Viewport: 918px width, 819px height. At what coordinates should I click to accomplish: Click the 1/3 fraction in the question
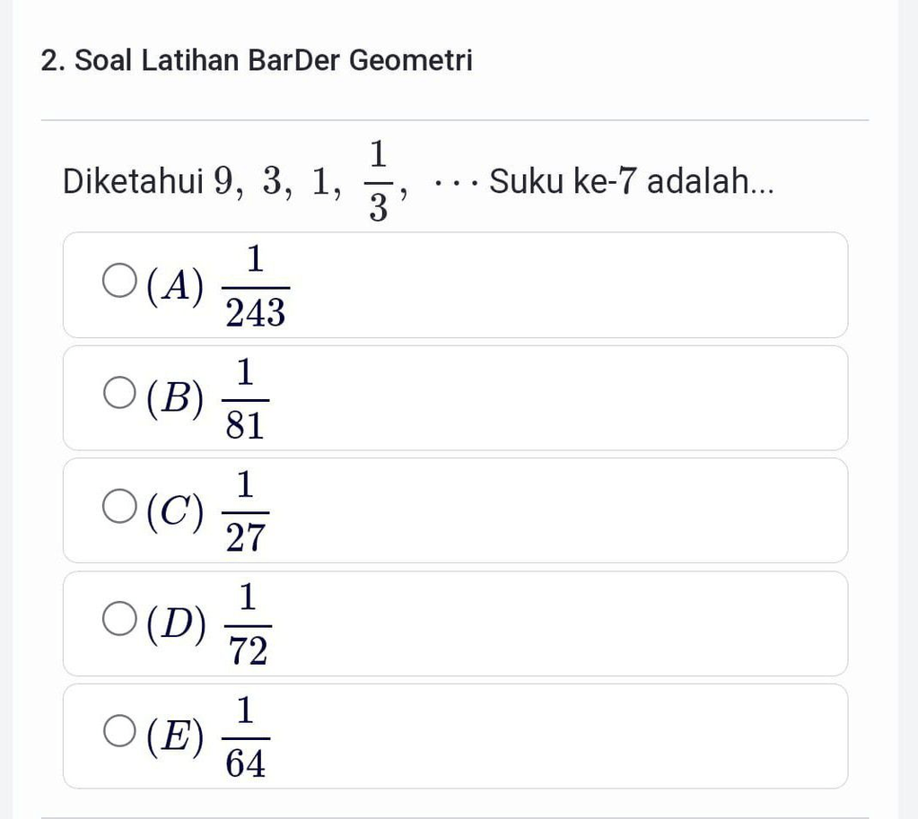(x=378, y=182)
